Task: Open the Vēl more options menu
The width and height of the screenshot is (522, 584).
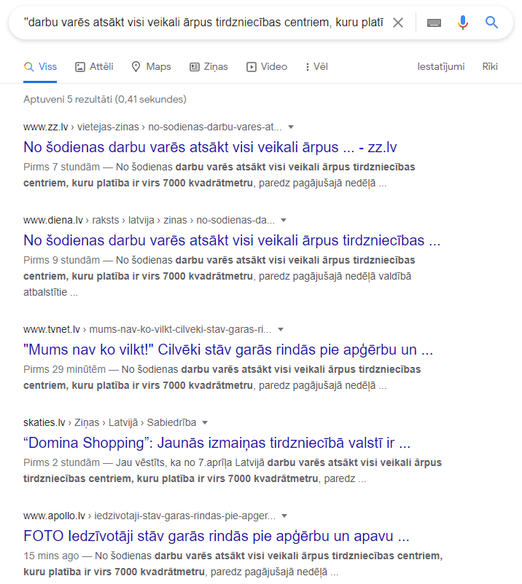Action: (x=316, y=67)
